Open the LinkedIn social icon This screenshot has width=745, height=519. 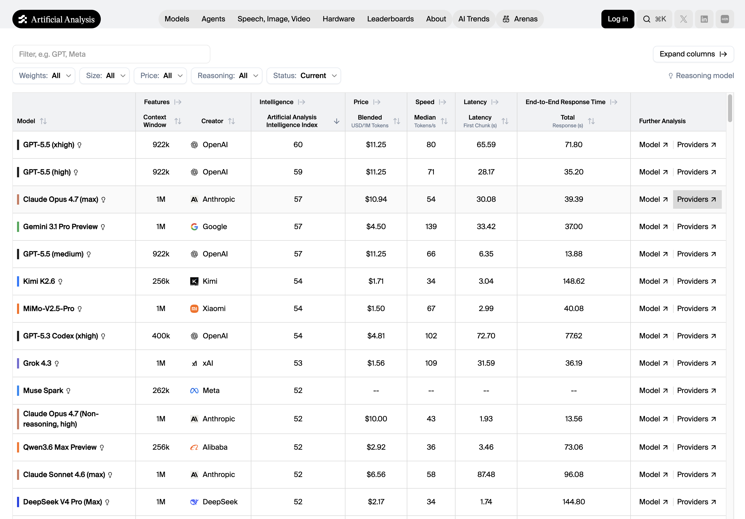(704, 19)
